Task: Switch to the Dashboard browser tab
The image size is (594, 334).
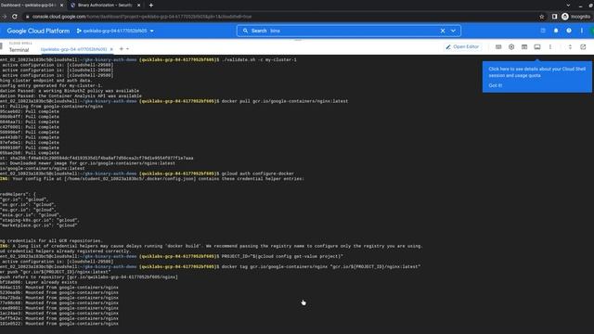Action: coord(28,6)
